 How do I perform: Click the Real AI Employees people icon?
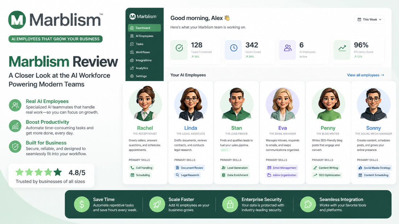pos(15,105)
